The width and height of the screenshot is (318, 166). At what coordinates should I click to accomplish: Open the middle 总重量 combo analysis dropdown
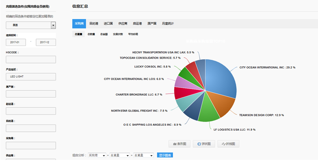[x=120, y=155]
